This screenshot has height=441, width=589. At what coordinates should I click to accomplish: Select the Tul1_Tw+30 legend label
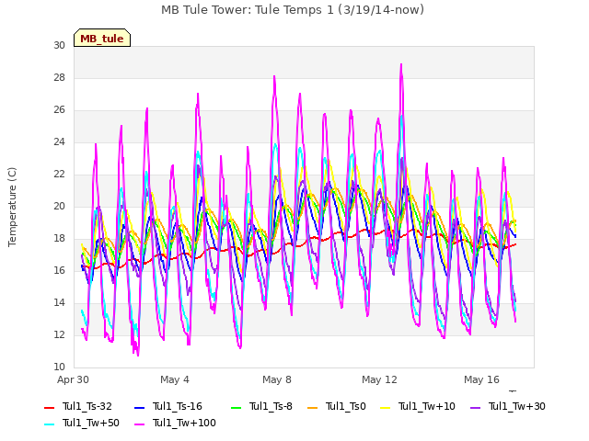coord(517,406)
